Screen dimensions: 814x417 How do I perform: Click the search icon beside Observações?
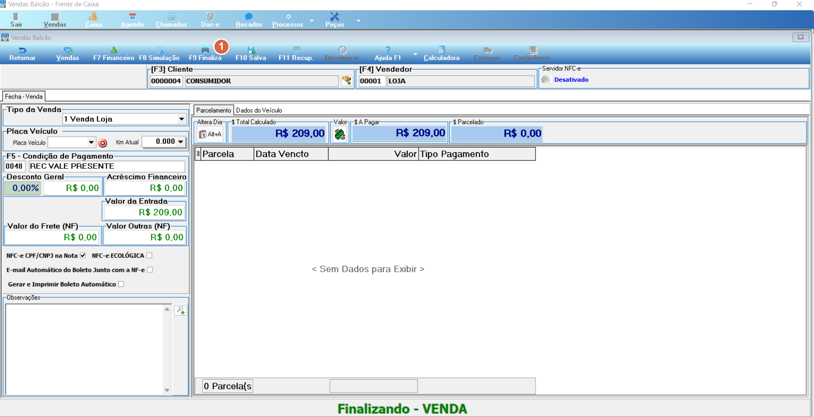(180, 311)
